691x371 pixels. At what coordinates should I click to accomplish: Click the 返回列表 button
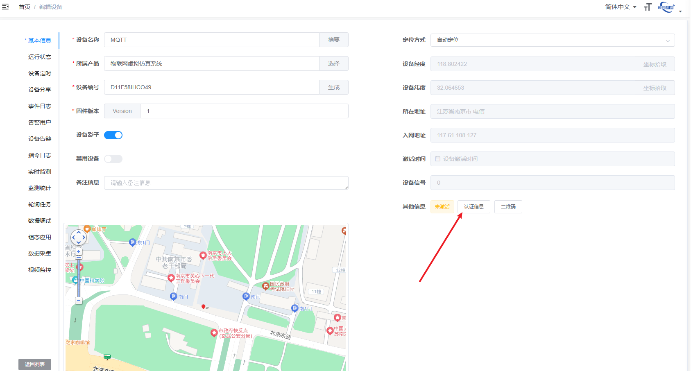35,364
